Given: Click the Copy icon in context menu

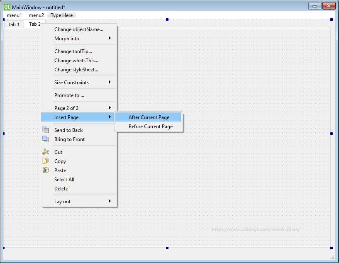Looking at the screenshot, I should click(x=46, y=161).
